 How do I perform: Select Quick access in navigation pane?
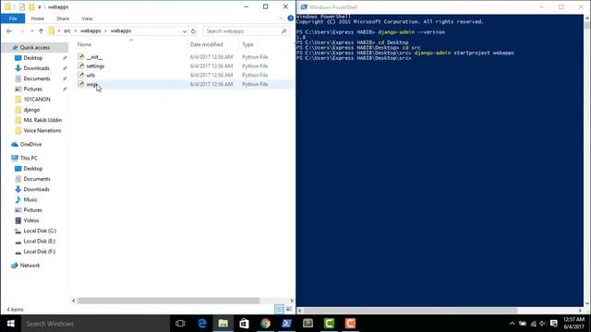tap(35, 47)
